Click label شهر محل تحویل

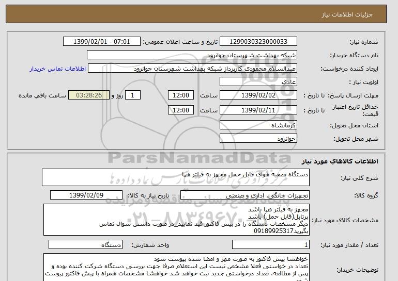pos(356,139)
